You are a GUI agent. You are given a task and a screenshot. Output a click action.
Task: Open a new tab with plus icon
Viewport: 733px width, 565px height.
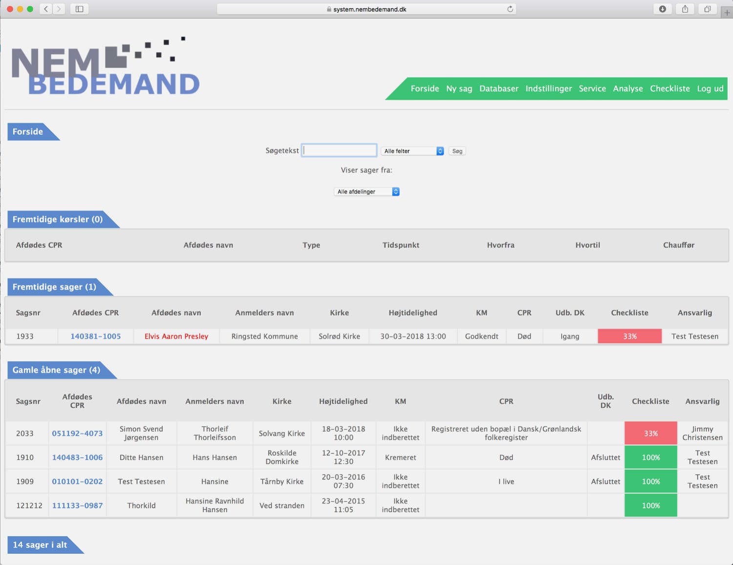[x=727, y=13]
